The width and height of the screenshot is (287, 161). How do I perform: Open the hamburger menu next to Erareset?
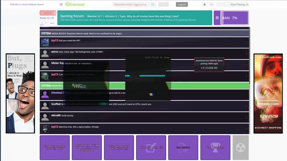click(61, 4)
